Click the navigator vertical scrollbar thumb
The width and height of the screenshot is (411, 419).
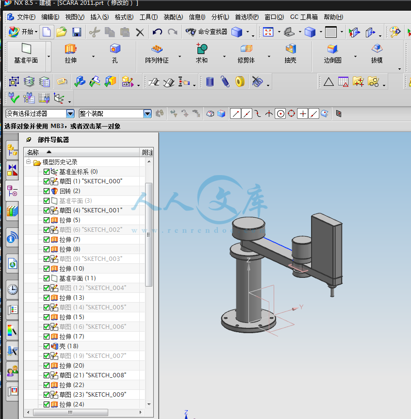[x=148, y=235]
